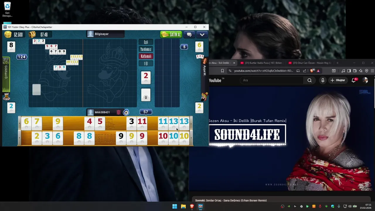This screenshot has height=211, width=375.
Task: Click the red 101 badge icon
Action: point(118,112)
